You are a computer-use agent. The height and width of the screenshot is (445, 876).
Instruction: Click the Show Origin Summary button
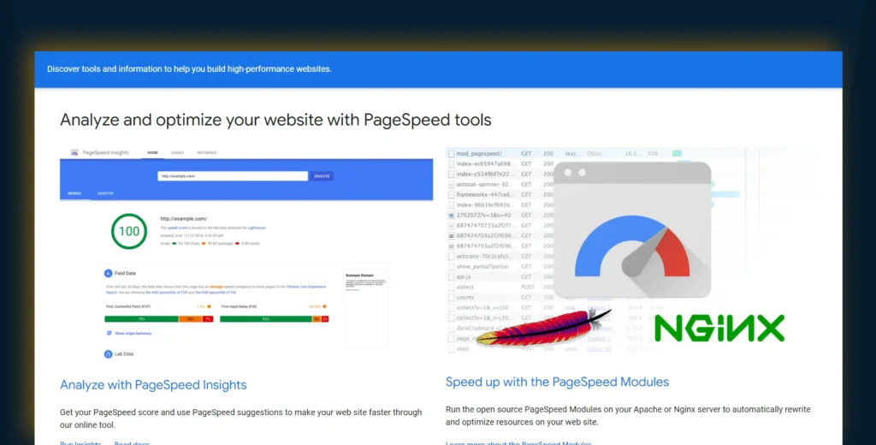point(129,333)
